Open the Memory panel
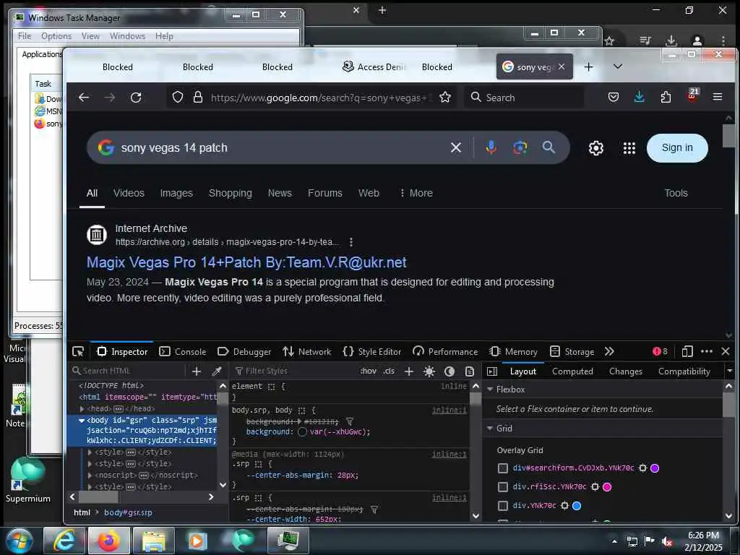This screenshot has height=555, width=740. click(514, 352)
